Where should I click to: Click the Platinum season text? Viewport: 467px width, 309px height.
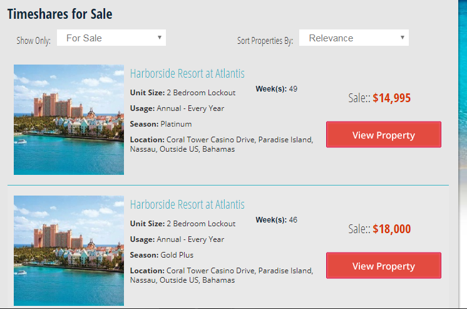(176, 124)
